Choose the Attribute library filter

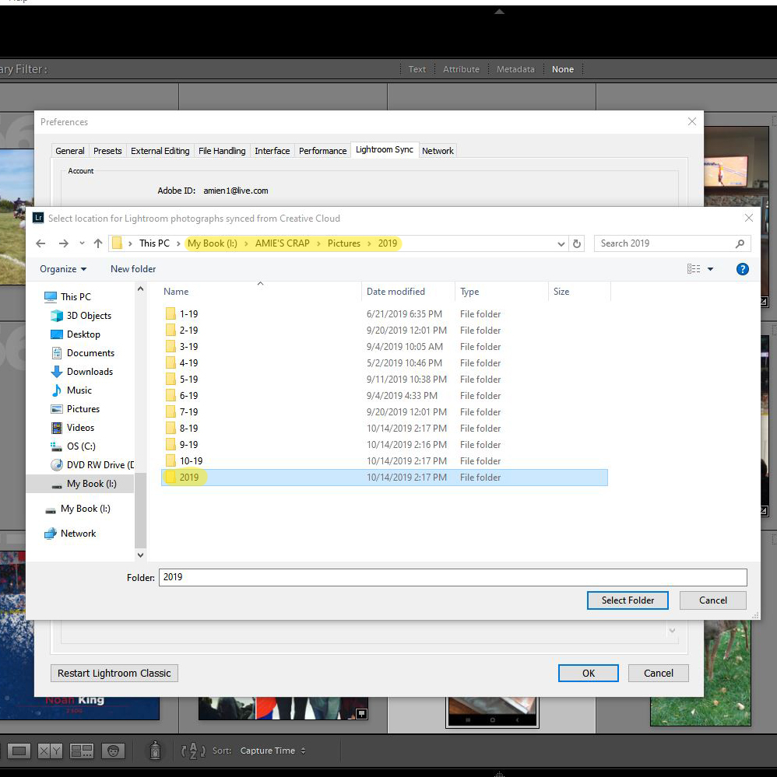pyautogui.click(x=461, y=69)
